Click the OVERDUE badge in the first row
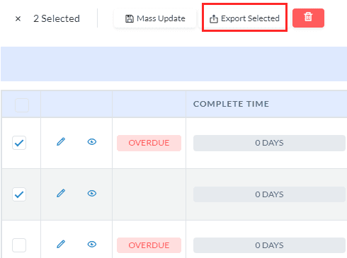The height and width of the screenshot is (258, 347). point(149,143)
